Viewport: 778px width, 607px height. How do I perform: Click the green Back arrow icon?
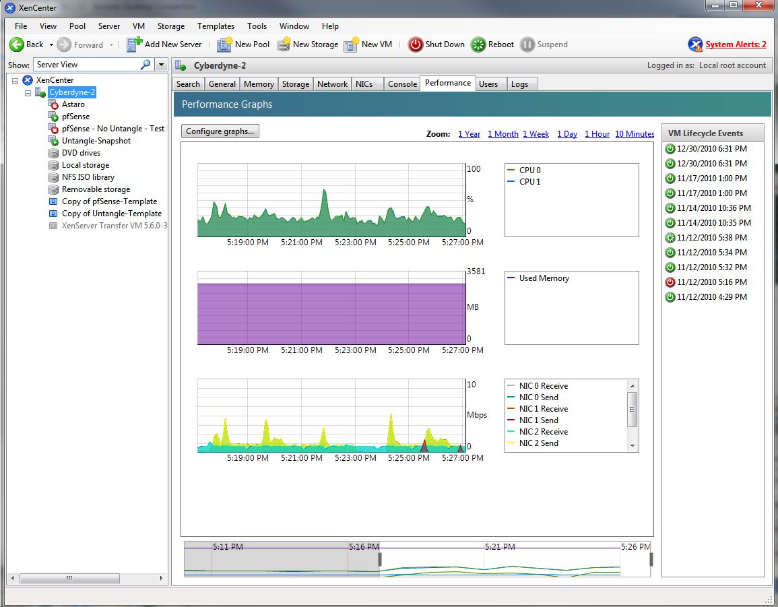click(x=16, y=44)
